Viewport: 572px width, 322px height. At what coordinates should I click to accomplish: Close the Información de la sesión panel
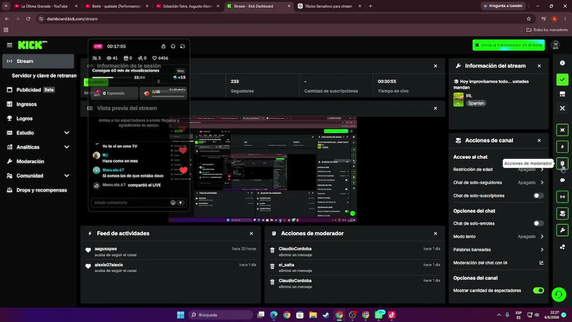(435, 66)
